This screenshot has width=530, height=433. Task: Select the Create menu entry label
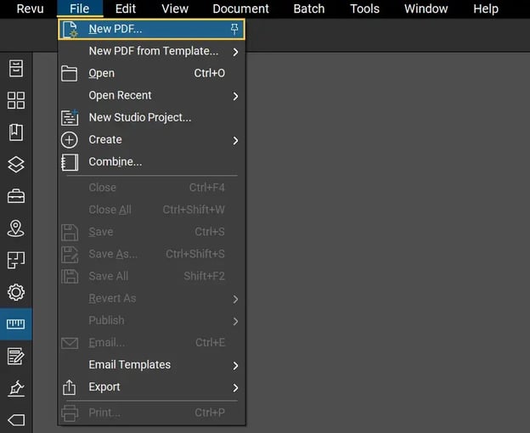105,139
